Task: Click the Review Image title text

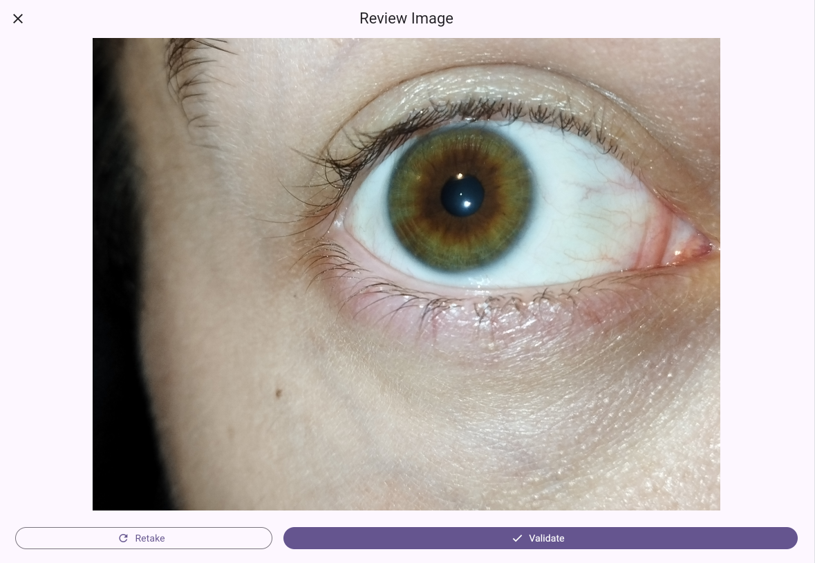Action: [406, 19]
